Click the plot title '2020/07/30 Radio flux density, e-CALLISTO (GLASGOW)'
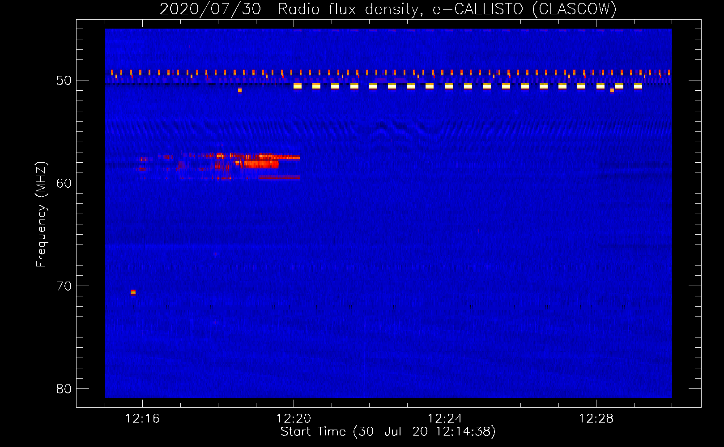This screenshot has width=724, height=447. point(388,9)
